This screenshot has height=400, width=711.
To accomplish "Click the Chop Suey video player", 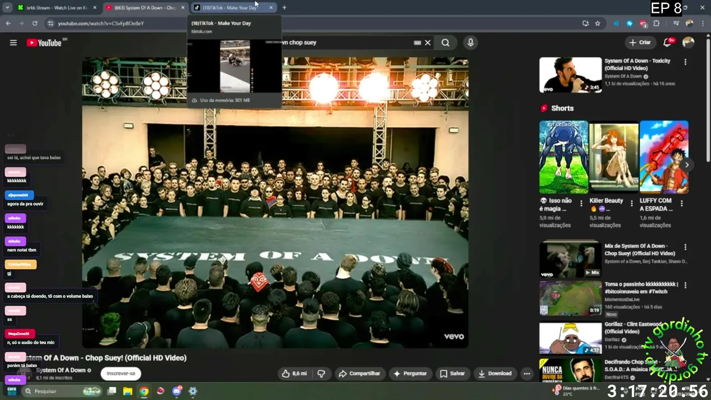I will [275, 203].
